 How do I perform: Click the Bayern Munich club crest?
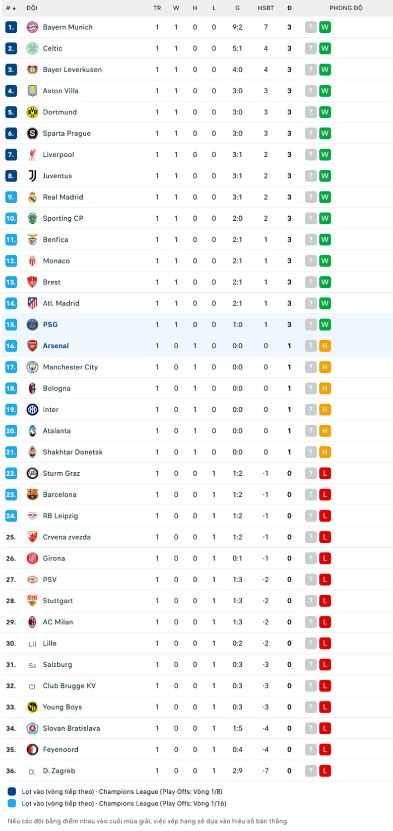[32, 27]
